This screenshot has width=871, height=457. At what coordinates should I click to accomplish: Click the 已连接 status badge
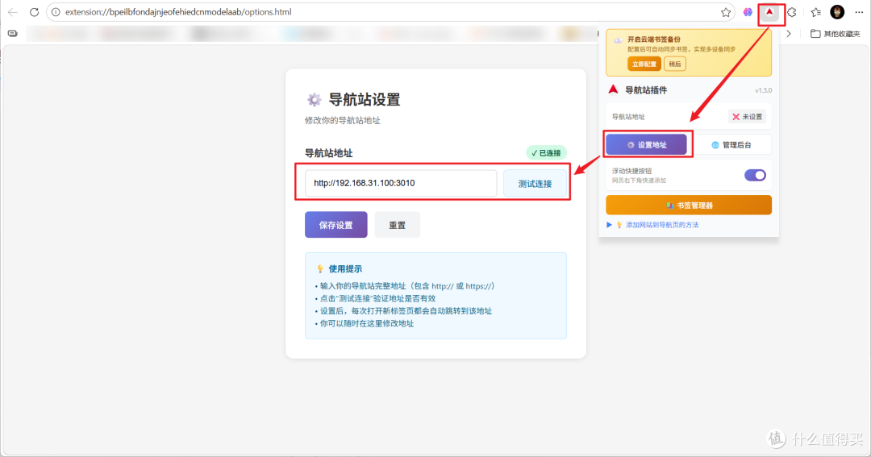(x=546, y=152)
